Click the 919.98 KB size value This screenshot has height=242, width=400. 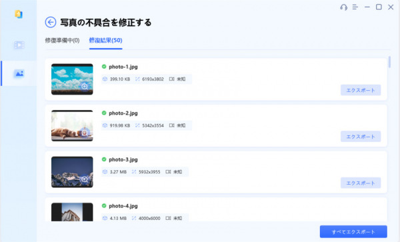tap(120, 125)
